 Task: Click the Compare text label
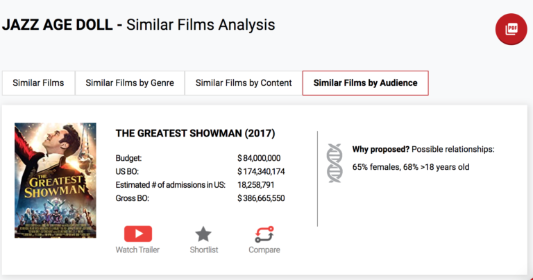pyautogui.click(x=264, y=250)
